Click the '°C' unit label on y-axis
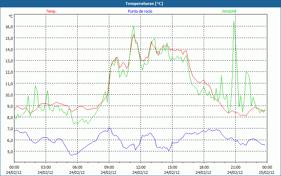The width and height of the screenshot is (281, 176). pos(11,16)
